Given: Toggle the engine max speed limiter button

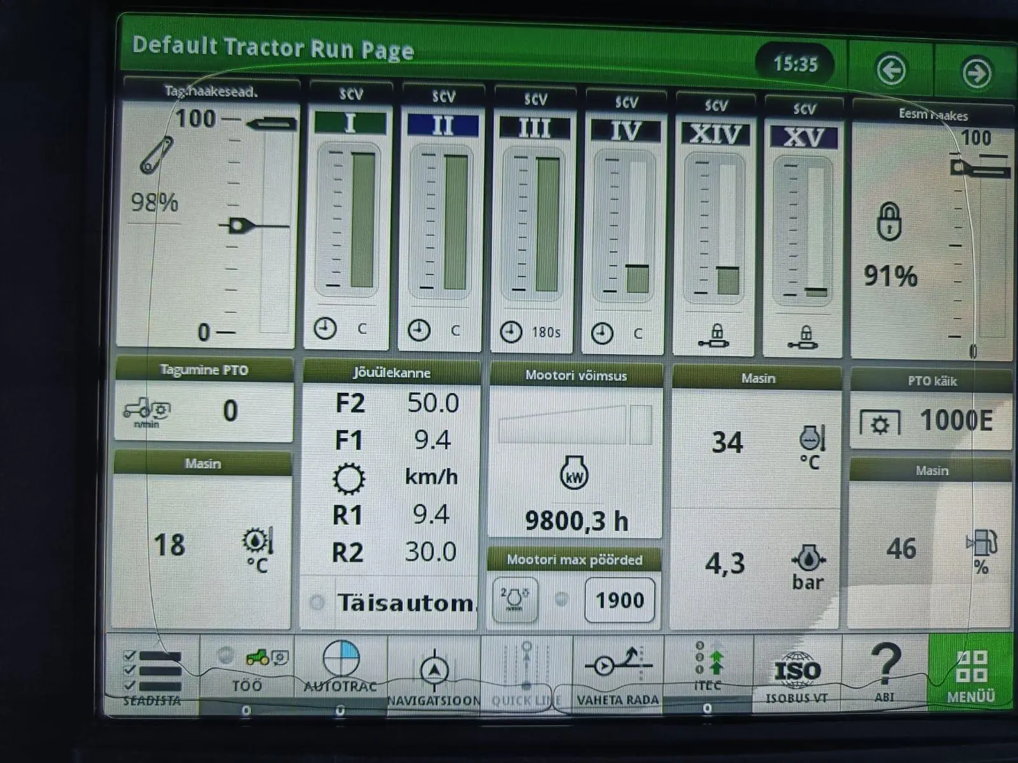Looking at the screenshot, I should point(515,599).
